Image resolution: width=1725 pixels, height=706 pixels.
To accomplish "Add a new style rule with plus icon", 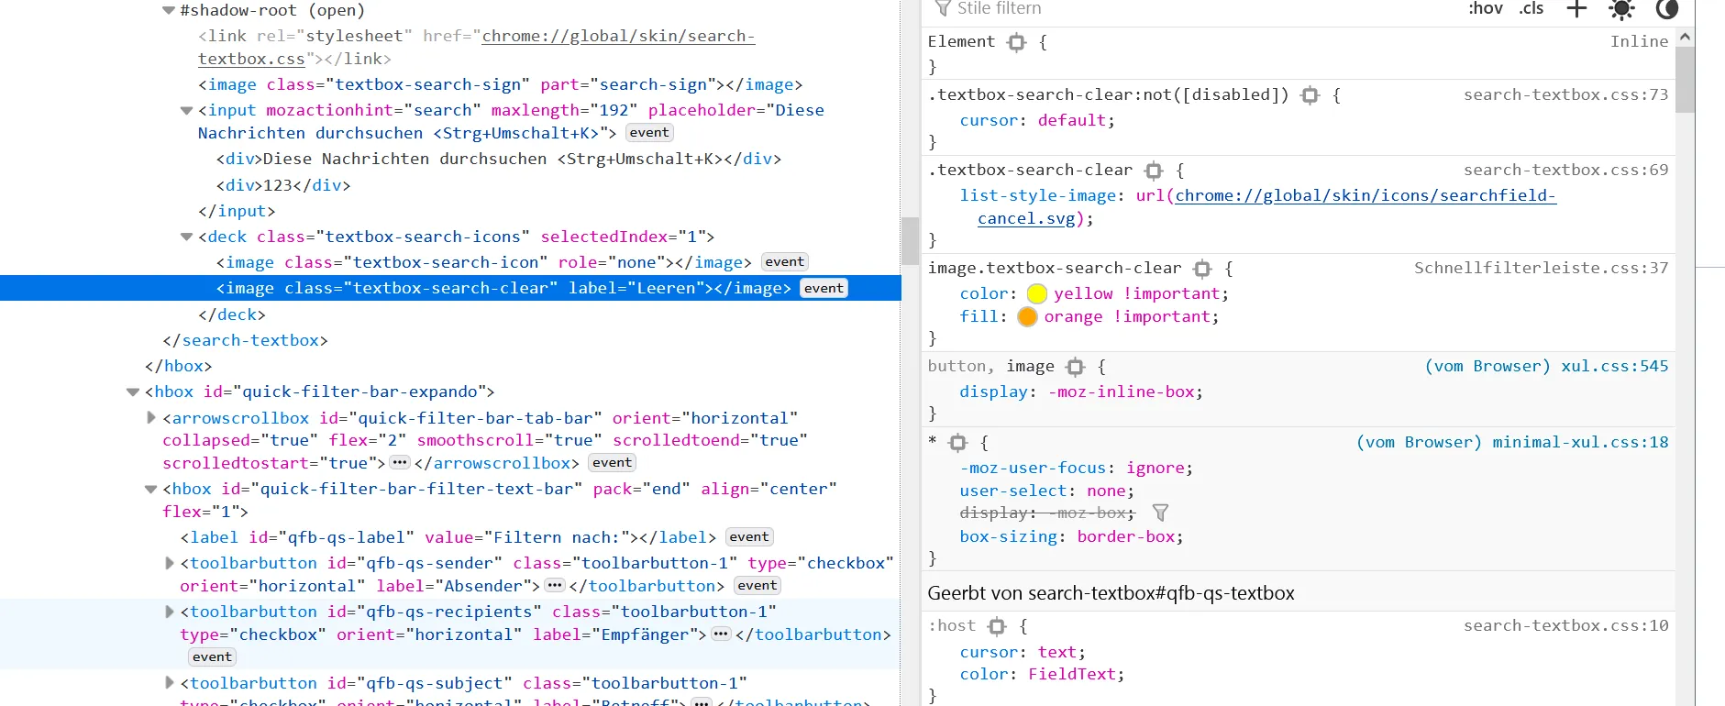I will (1576, 9).
